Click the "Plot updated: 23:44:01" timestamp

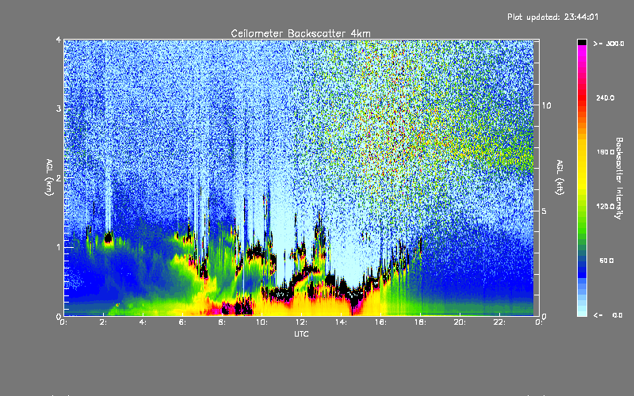552,17
